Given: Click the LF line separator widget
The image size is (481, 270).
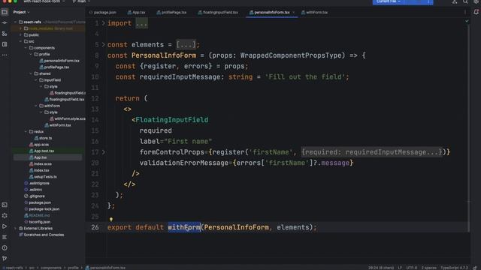Looking at the screenshot, I should (400, 268).
